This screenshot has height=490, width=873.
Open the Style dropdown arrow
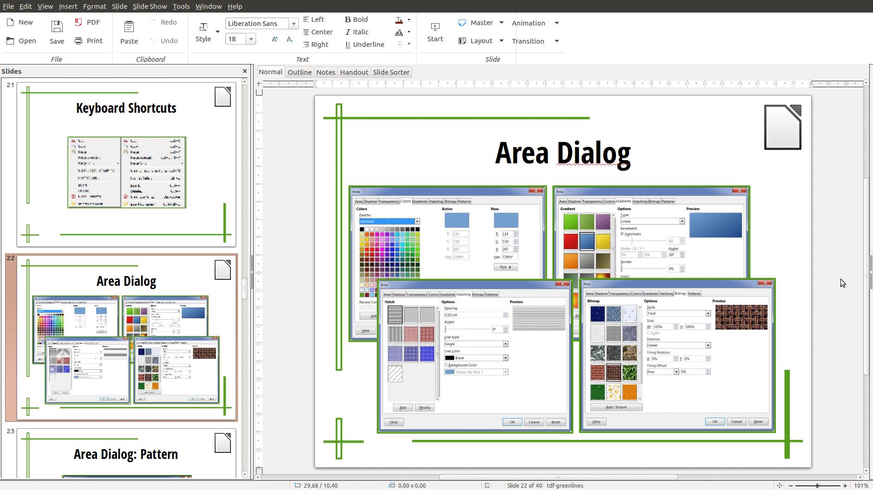tap(217, 32)
